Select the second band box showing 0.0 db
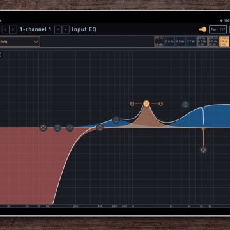Viewport: 230px width, 230px height. (170, 42)
